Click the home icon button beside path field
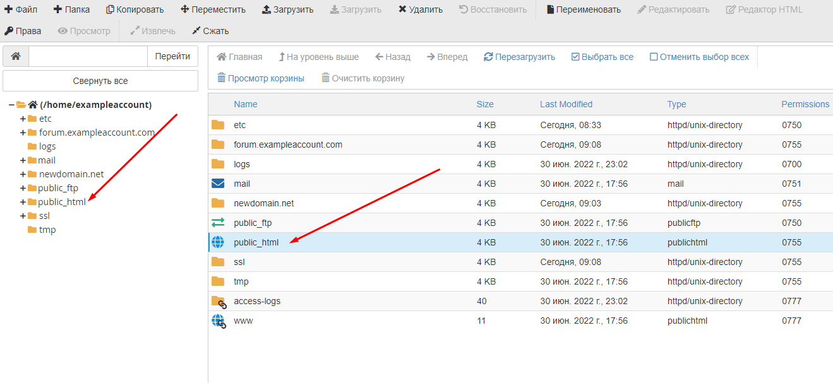The height and width of the screenshot is (383, 833). point(16,56)
